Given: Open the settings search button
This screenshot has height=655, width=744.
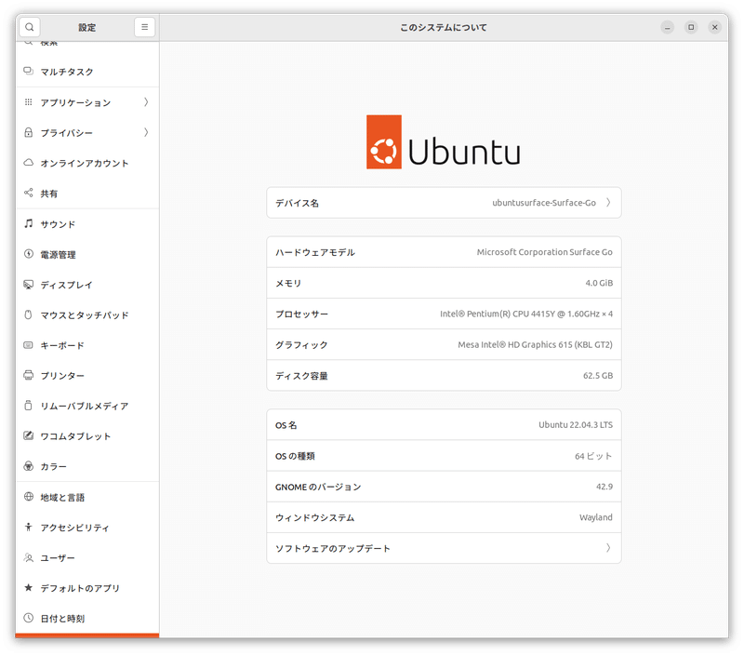Looking at the screenshot, I should pyautogui.click(x=30, y=27).
